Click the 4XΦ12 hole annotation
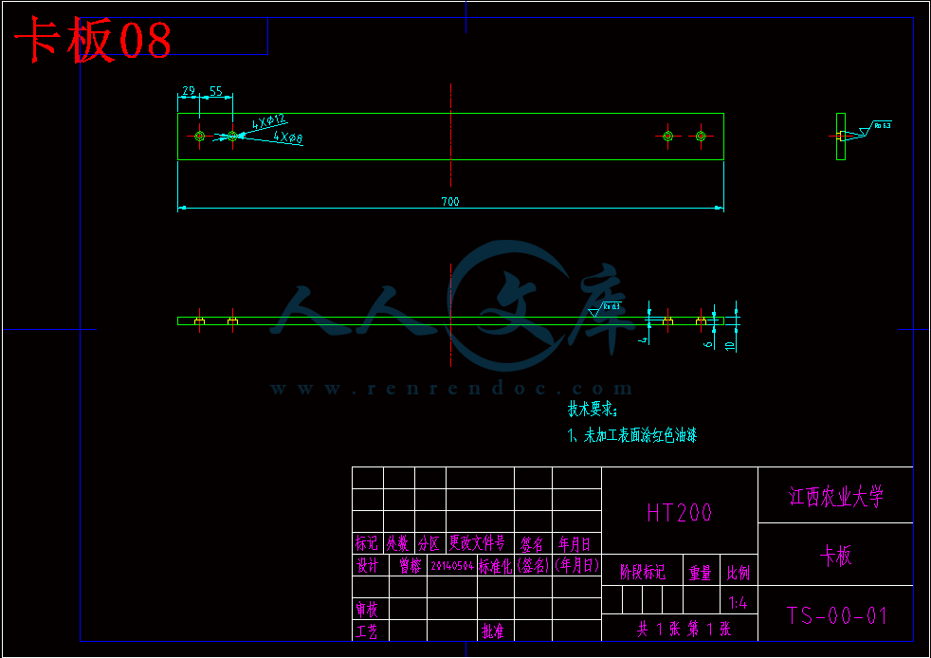The image size is (931, 658). (x=269, y=122)
